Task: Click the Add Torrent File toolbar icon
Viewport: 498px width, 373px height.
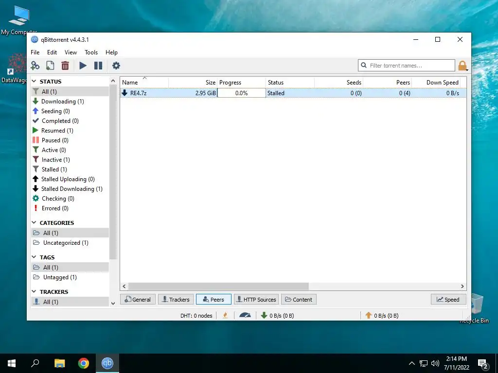Action: coord(50,66)
